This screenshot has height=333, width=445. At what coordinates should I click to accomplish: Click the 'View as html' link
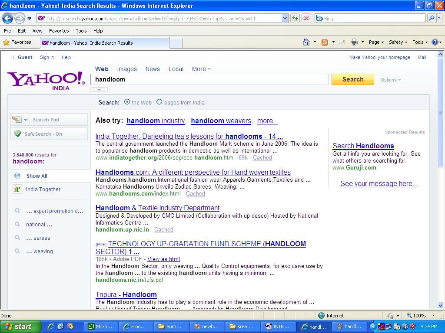(x=163, y=259)
